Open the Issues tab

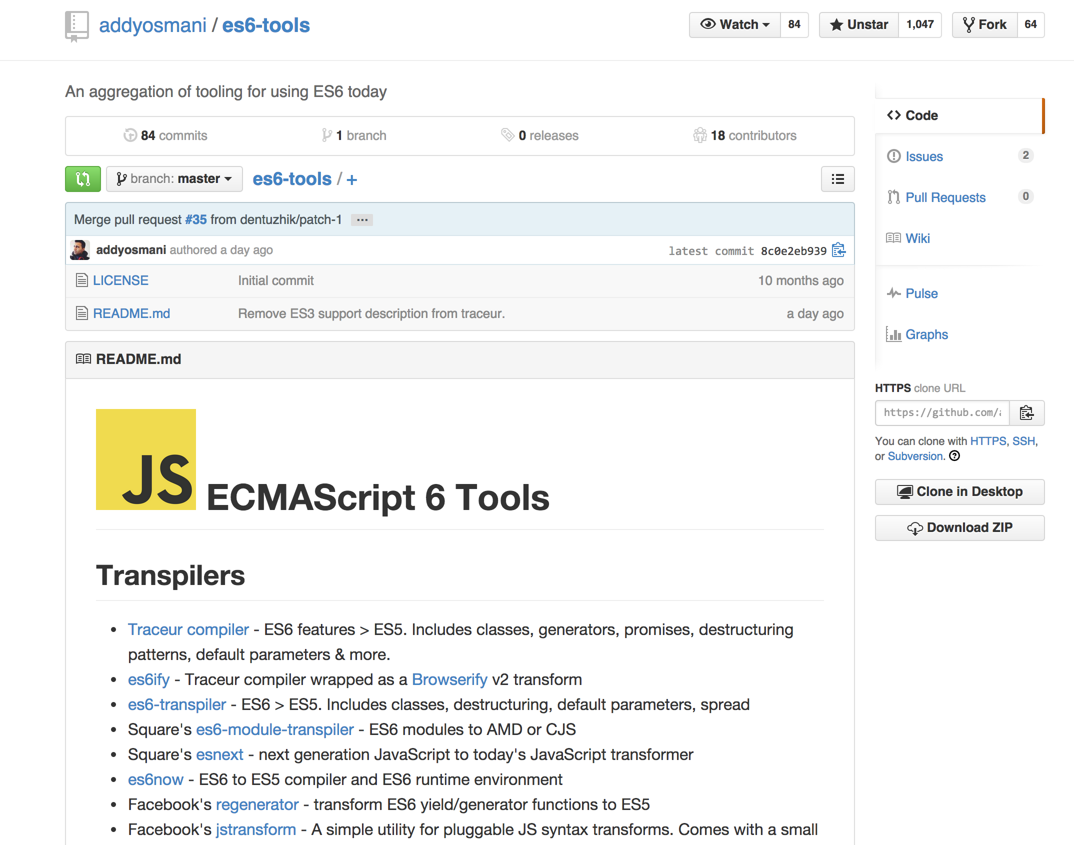(924, 156)
